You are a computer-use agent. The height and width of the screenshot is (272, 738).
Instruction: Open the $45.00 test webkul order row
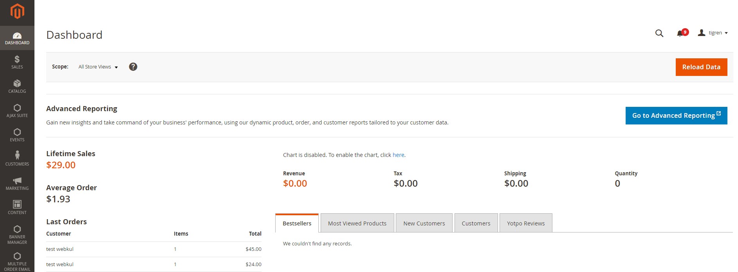click(153, 249)
